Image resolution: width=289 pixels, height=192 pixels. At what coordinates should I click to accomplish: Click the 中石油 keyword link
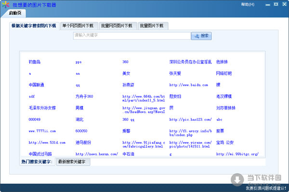128,154
